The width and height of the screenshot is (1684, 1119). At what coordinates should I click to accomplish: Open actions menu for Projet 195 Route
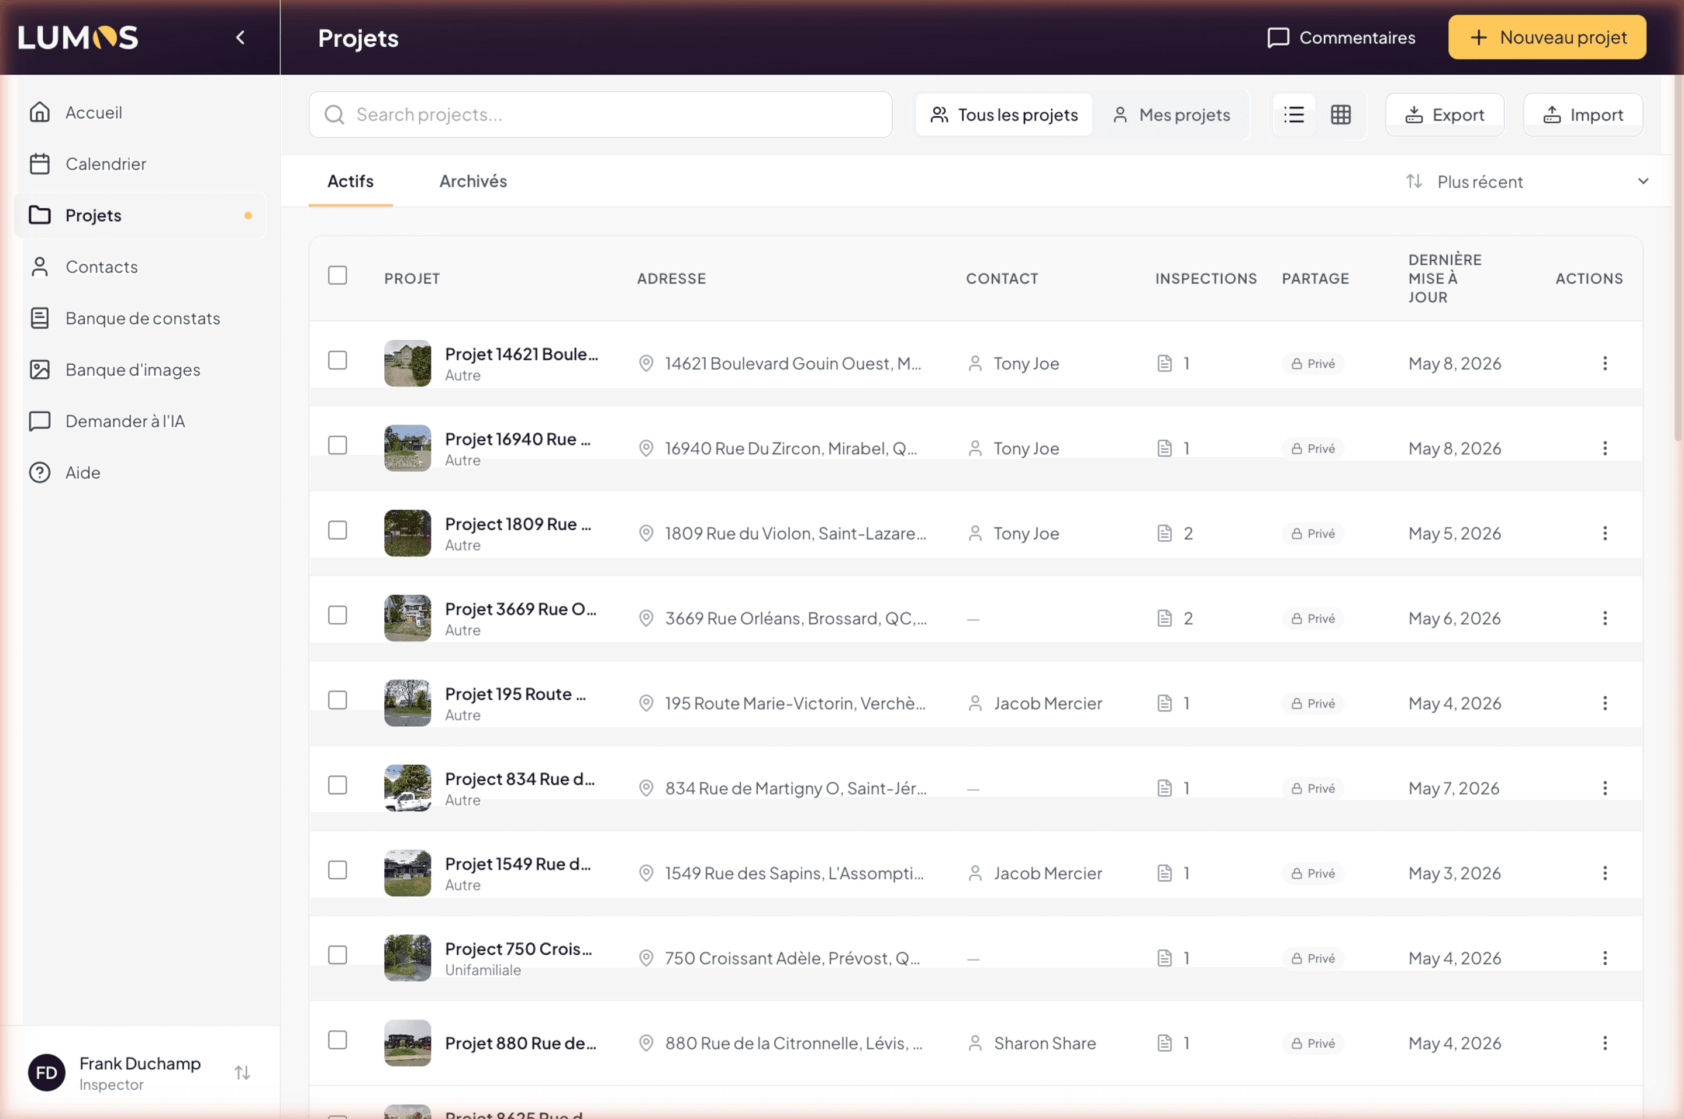coord(1604,703)
